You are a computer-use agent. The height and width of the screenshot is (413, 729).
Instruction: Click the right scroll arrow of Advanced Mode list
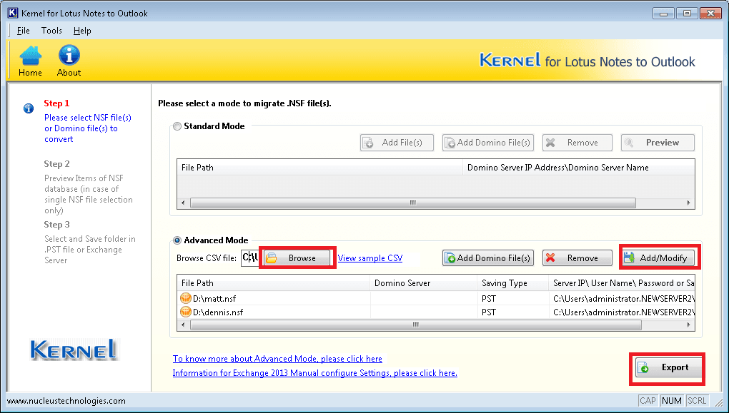click(x=688, y=325)
